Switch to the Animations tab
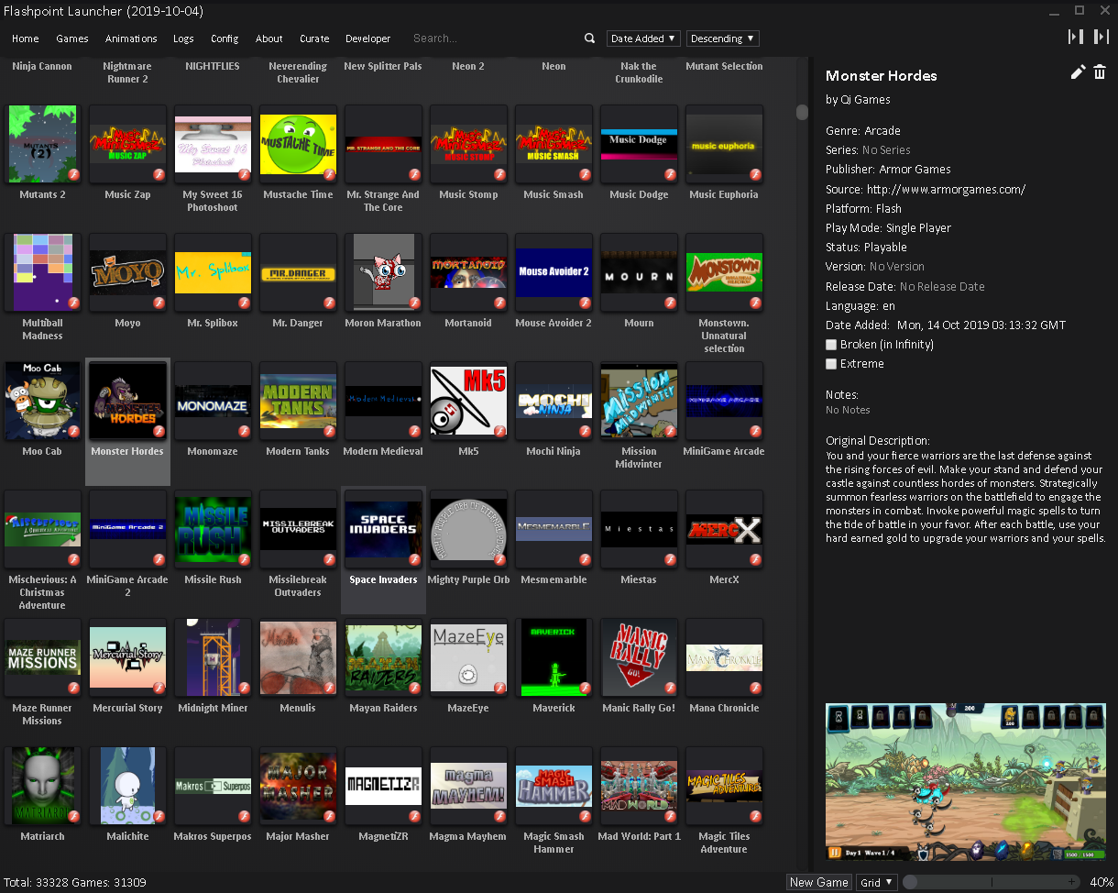 click(x=131, y=39)
